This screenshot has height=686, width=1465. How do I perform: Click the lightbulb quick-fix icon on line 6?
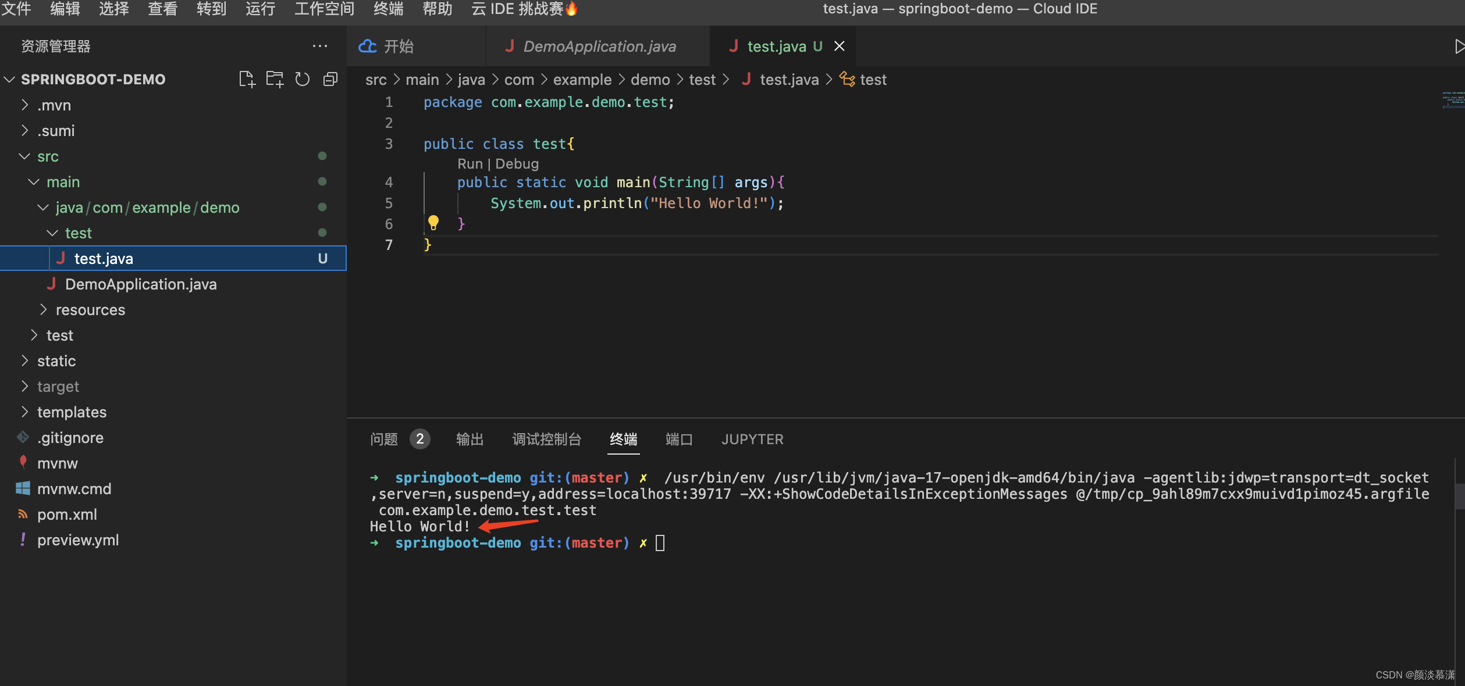(x=433, y=223)
